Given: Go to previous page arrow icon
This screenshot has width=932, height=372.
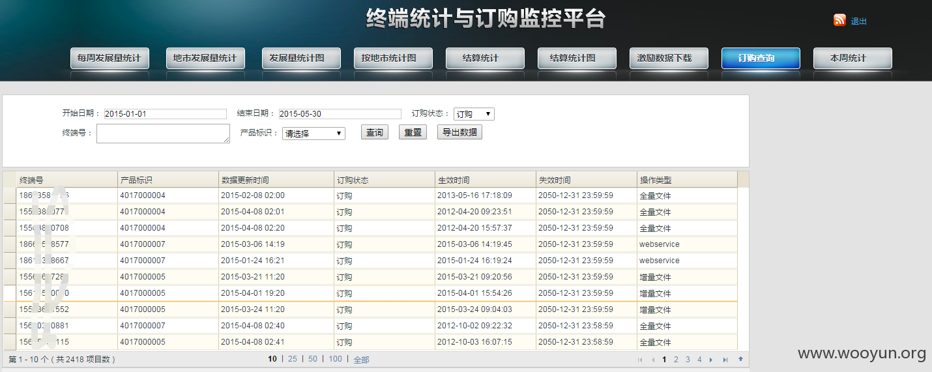Looking at the screenshot, I should pos(652,360).
